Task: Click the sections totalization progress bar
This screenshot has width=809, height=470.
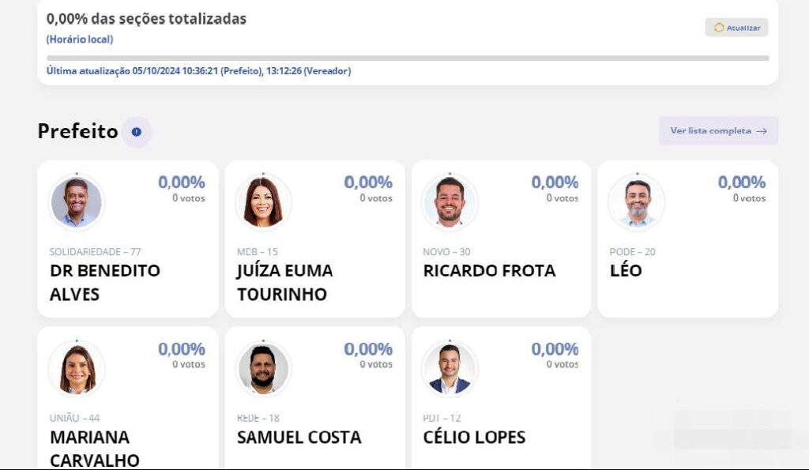Action: (407, 58)
